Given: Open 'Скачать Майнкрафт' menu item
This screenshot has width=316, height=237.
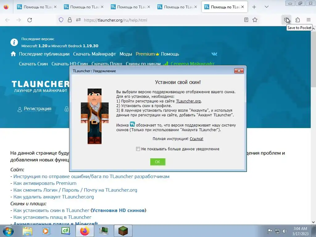Looking at the screenshot, I should [94, 54].
